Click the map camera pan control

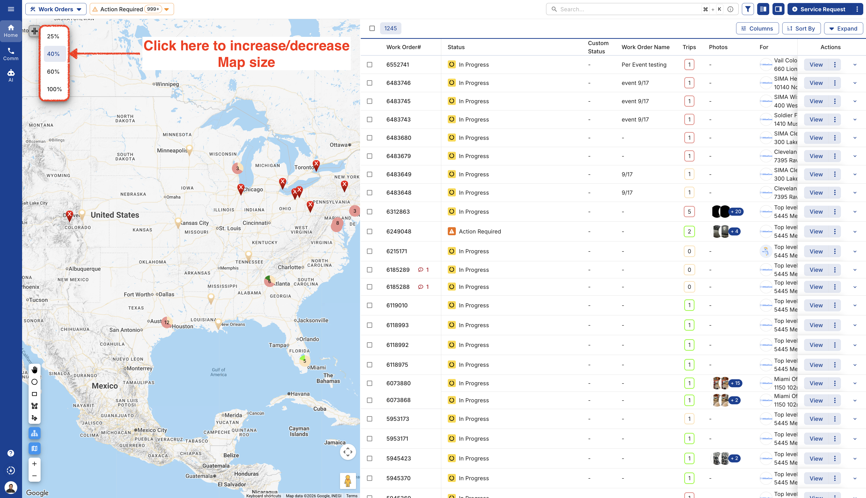348,452
